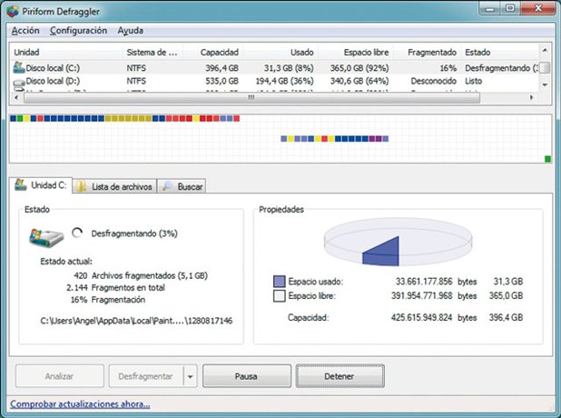561x418 pixels.
Task: Select the Unidad C: tab
Action: 40,186
